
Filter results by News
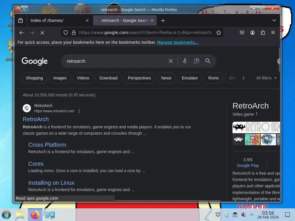tap(166, 78)
